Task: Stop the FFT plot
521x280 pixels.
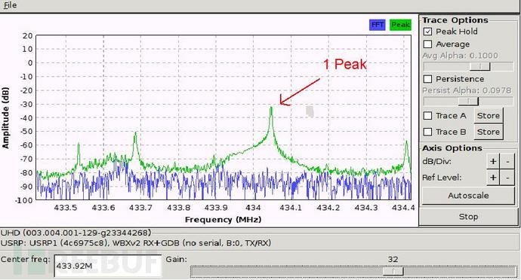Action: pos(468,217)
